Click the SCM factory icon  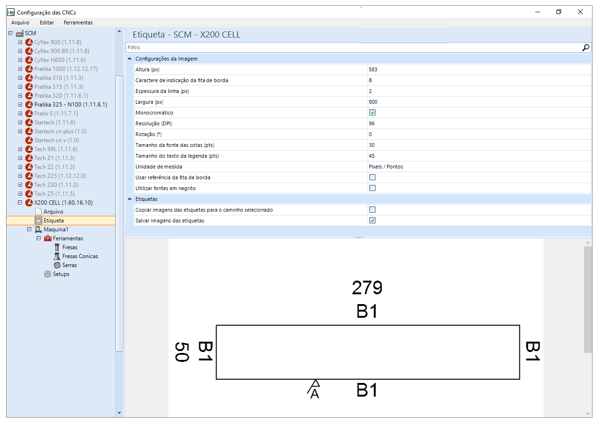point(20,33)
